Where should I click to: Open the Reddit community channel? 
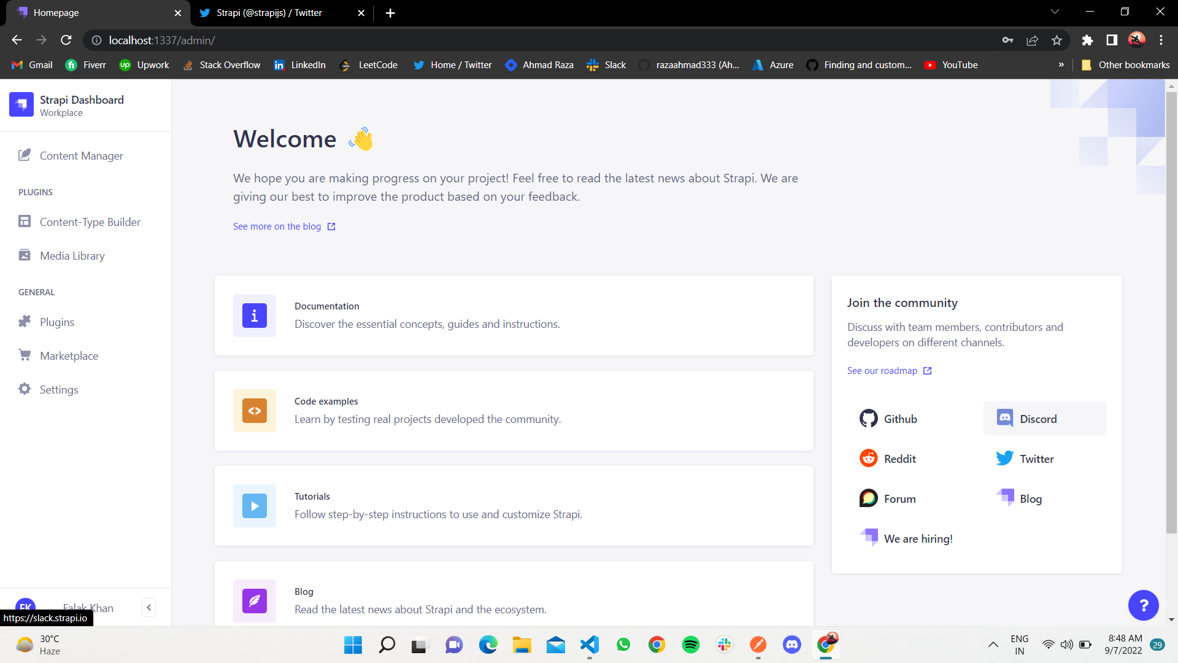pyautogui.click(x=899, y=458)
